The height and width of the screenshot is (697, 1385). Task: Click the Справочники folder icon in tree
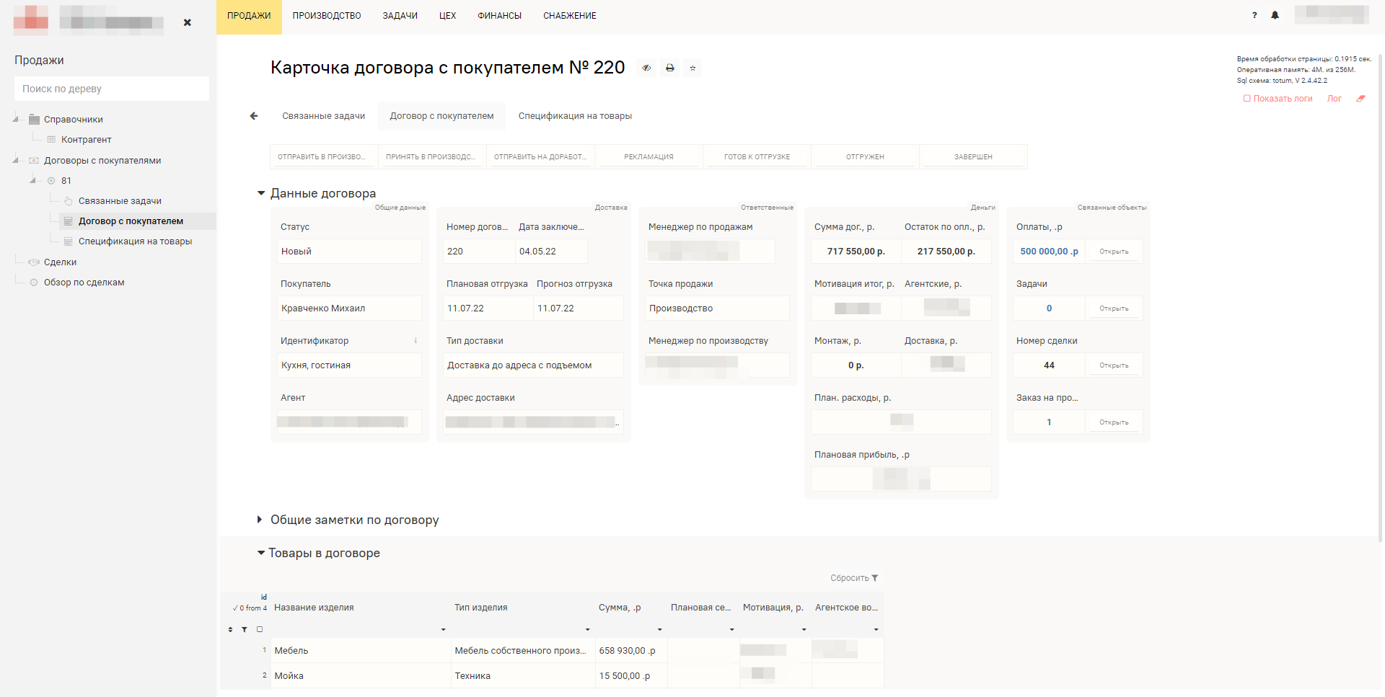pyautogui.click(x=34, y=120)
